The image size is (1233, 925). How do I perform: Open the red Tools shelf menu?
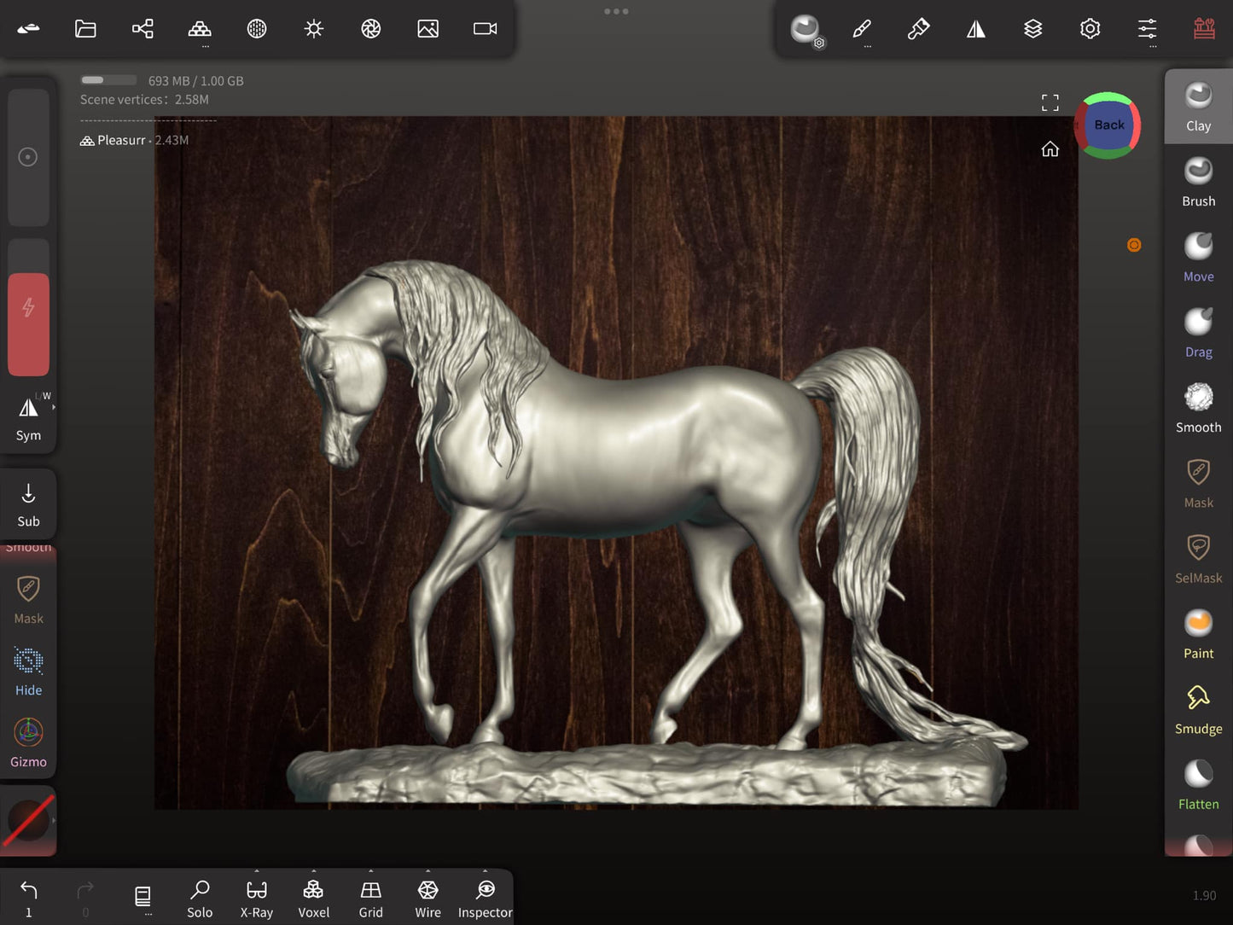tap(1205, 29)
